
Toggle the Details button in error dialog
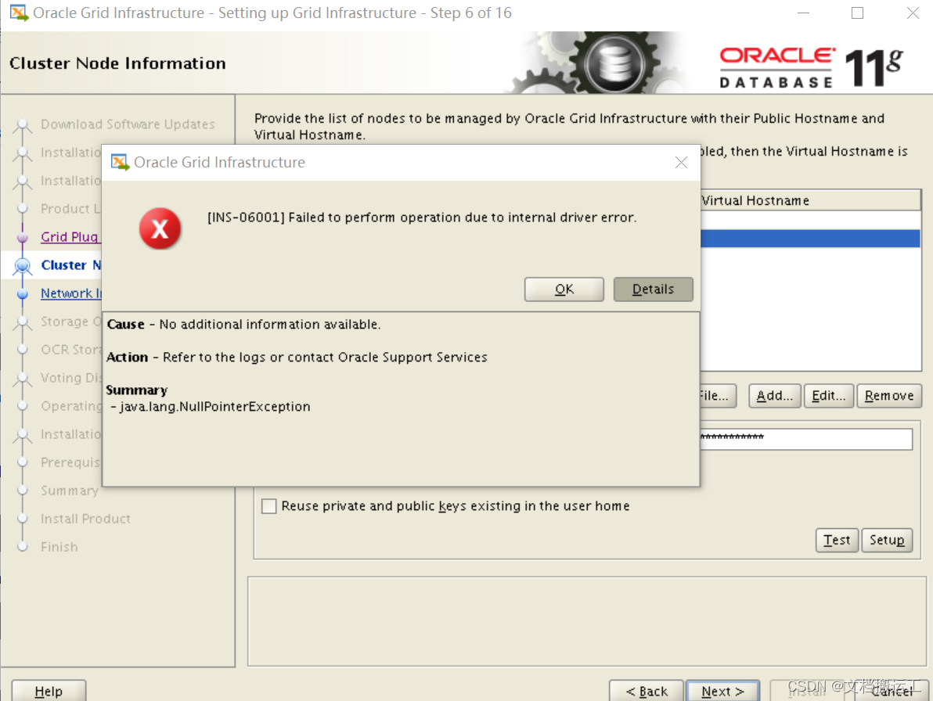pyautogui.click(x=653, y=289)
